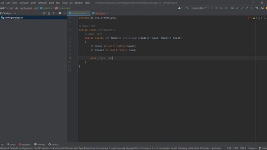The height and width of the screenshot is (150, 267).
Task: Click the Git label in the toolbar
Action: click(x=232, y=8)
